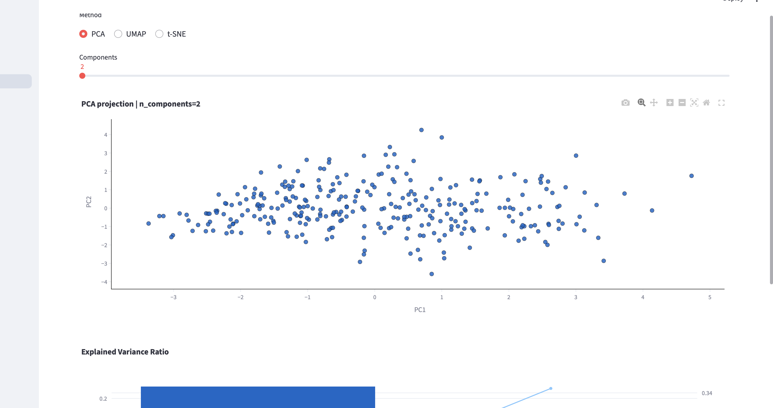Click the Zoom in plus icon

670,103
